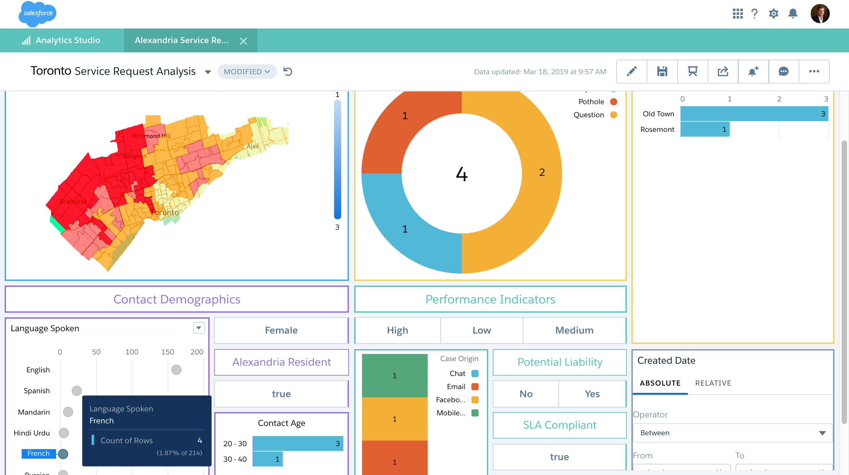Toggle Potential Liability Yes

tap(592, 394)
